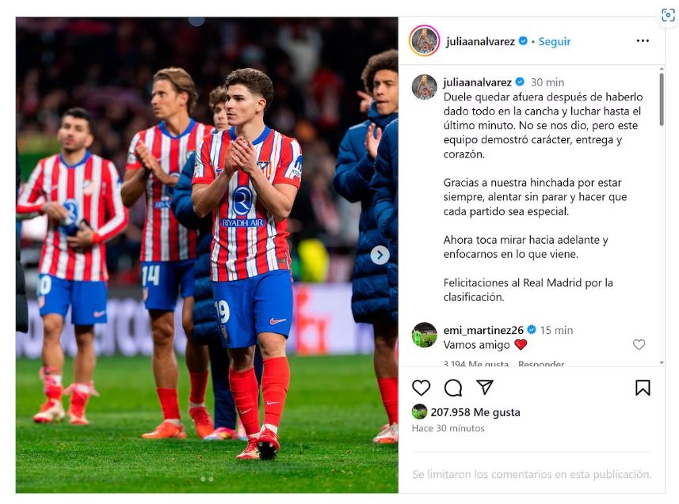The height and width of the screenshot is (504, 679).
Task: Click the caption author avatar next to the text
Action: [425, 87]
